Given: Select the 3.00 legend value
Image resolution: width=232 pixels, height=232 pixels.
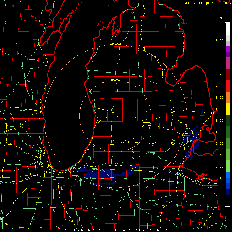Looking at the screenshot, I should pos(219,63).
